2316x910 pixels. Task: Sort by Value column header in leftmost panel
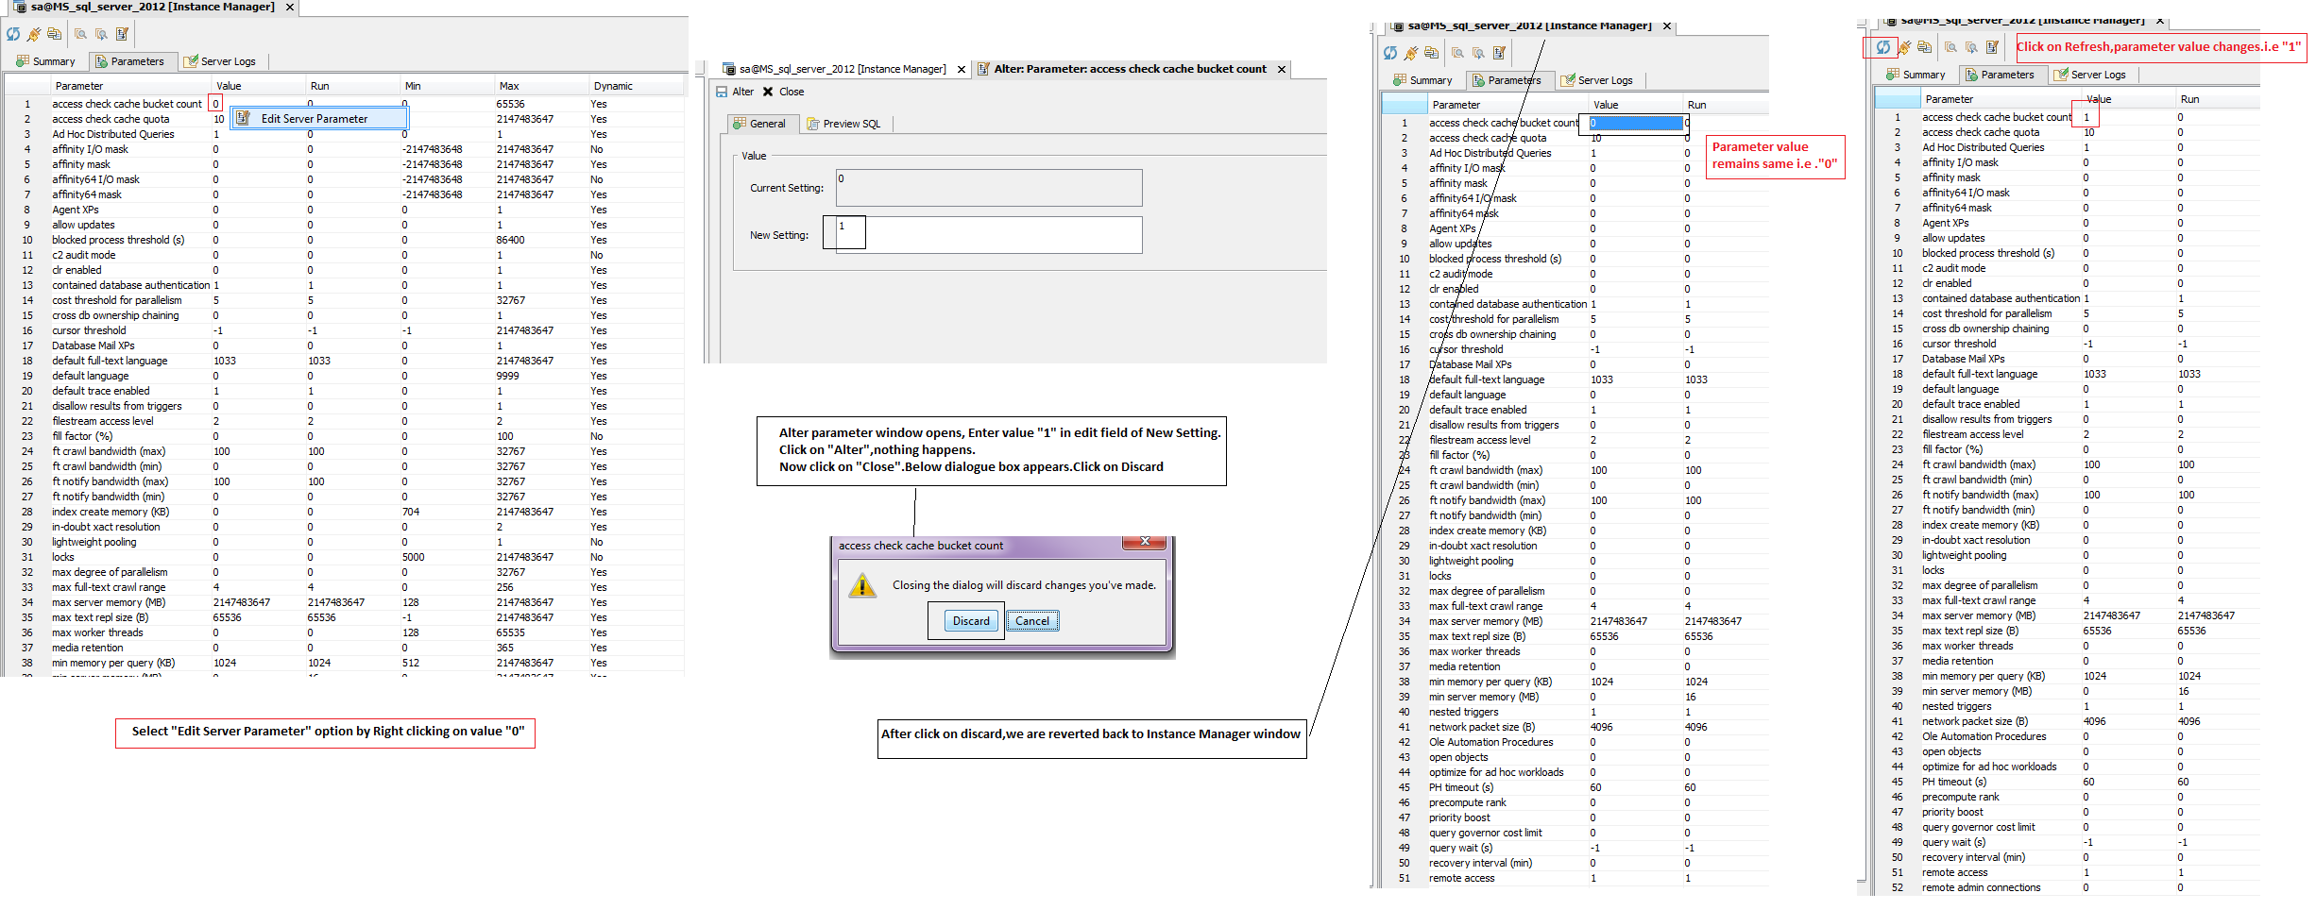click(259, 86)
